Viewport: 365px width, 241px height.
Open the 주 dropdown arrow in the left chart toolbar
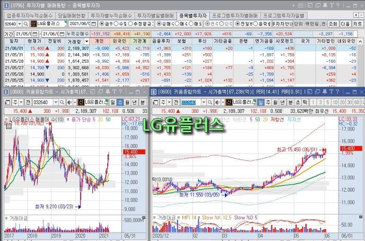click(x=21, y=102)
